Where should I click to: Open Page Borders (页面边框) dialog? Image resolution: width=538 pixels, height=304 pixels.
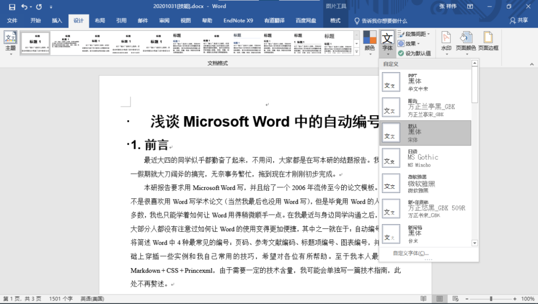coord(488,41)
